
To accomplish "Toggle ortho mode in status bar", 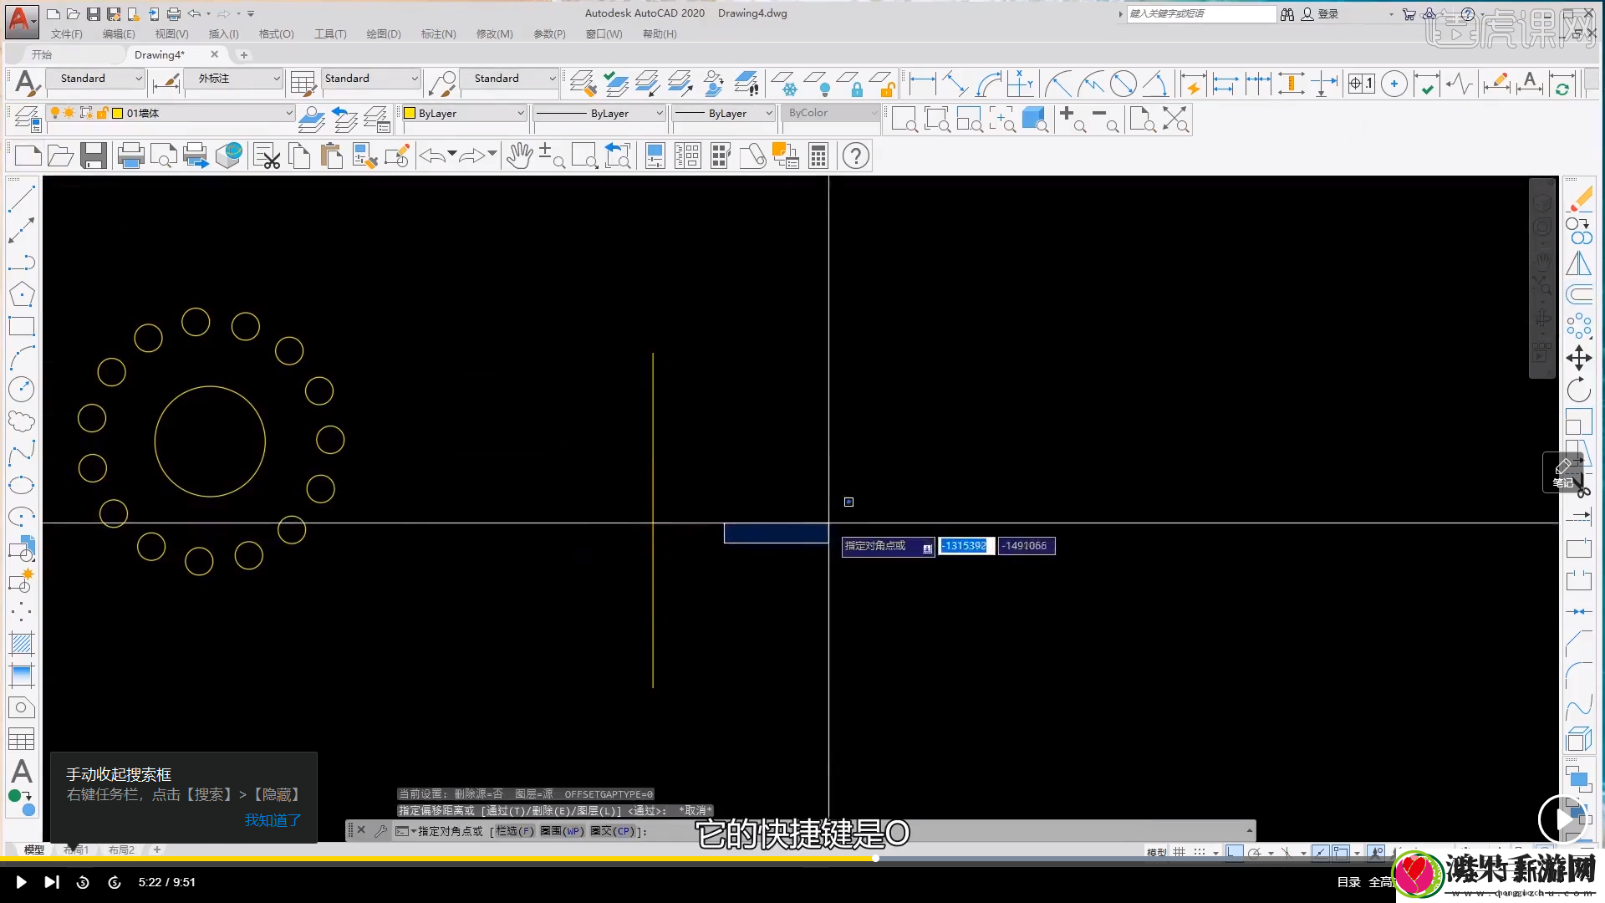I will 1235,852.
